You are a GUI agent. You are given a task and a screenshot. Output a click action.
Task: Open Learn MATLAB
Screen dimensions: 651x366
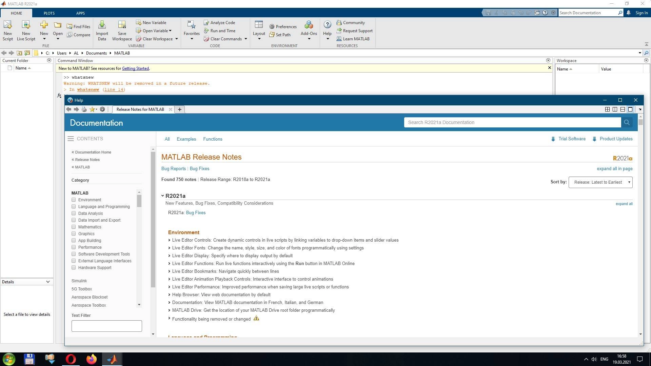coord(353,39)
